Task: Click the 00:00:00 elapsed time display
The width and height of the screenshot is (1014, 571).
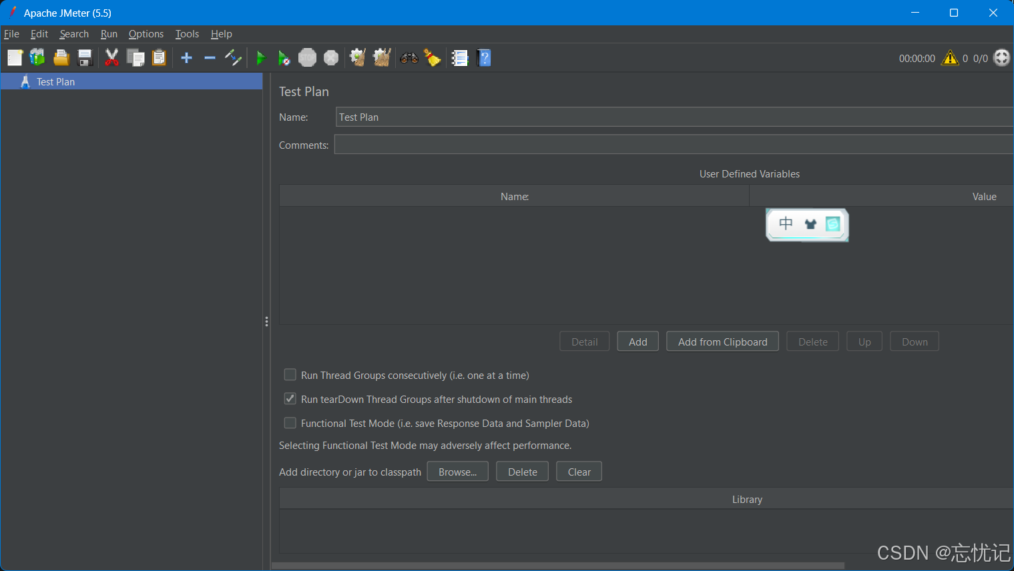Action: pyautogui.click(x=917, y=59)
